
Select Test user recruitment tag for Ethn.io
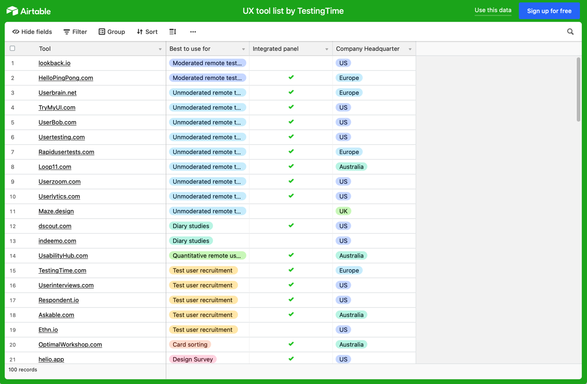[x=203, y=330]
